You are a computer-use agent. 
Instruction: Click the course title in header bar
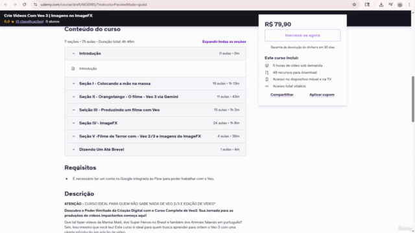[x=49, y=16]
